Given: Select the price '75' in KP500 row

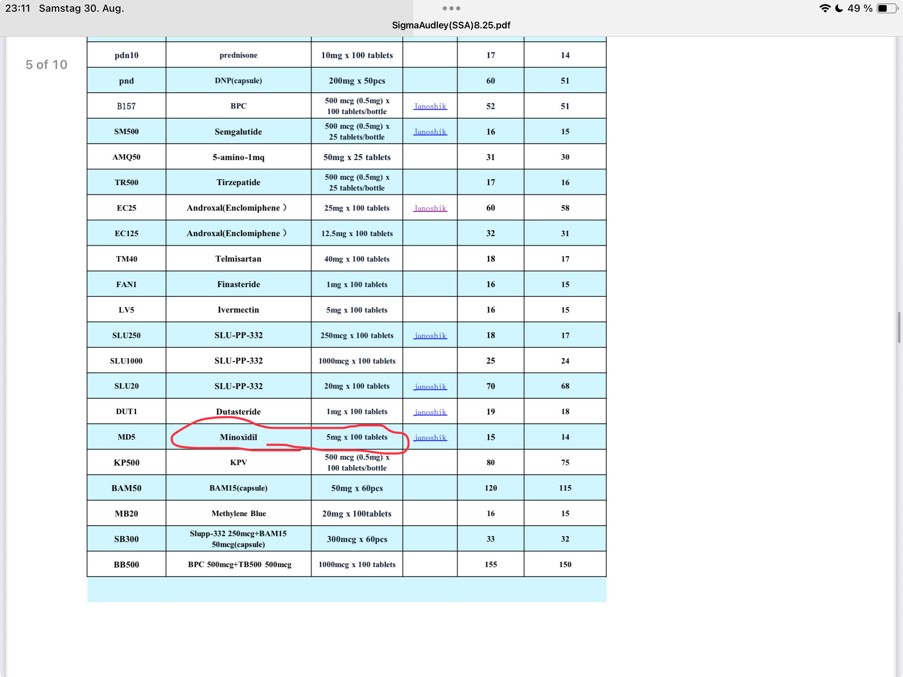Looking at the screenshot, I should [x=565, y=463].
